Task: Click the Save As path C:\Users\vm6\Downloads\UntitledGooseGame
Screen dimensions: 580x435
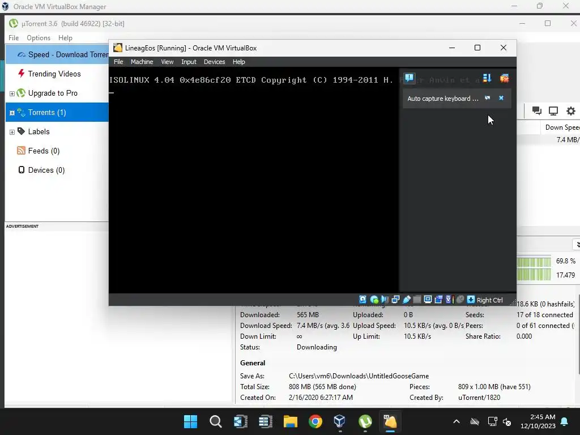Action: pos(359,376)
